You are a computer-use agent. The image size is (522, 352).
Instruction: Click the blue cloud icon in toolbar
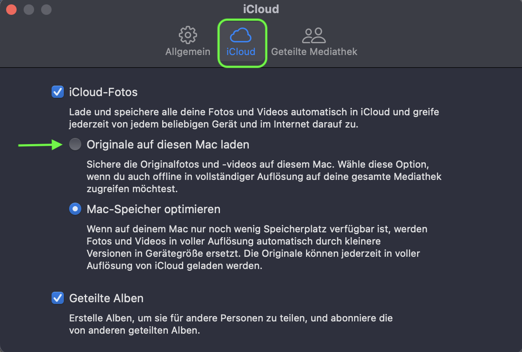(x=241, y=35)
